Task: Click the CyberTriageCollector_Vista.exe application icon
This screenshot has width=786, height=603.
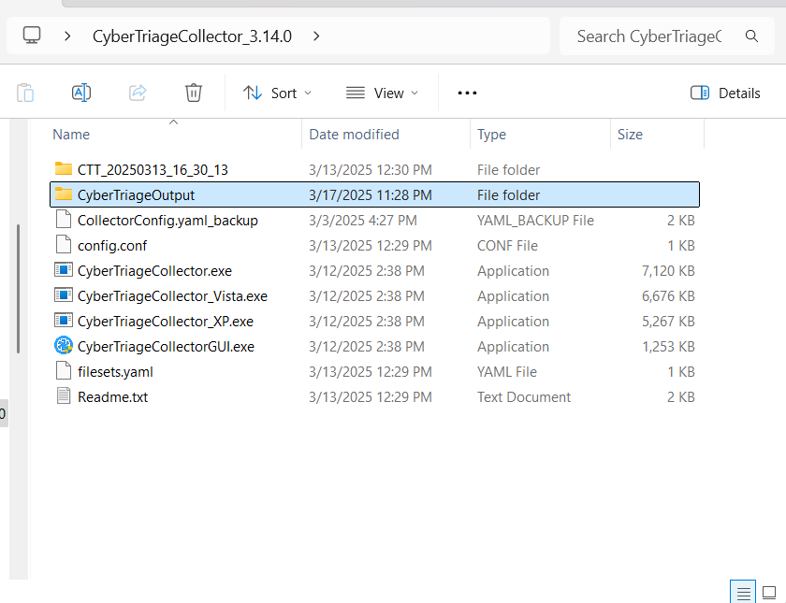Action: pos(64,295)
